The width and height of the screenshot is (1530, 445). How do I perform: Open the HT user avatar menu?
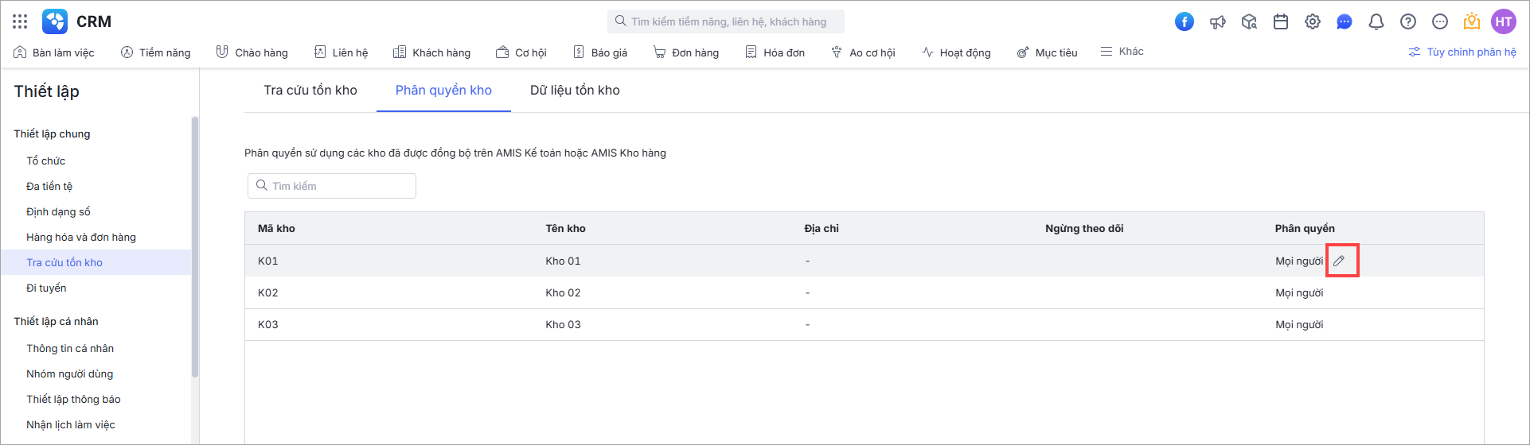tap(1504, 21)
